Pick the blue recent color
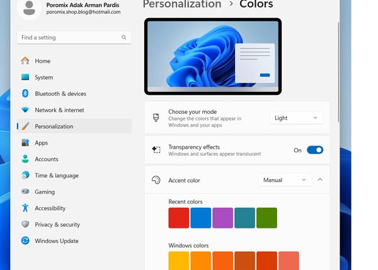Image resolution: width=378 pixels, height=270 pixels. (200, 218)
